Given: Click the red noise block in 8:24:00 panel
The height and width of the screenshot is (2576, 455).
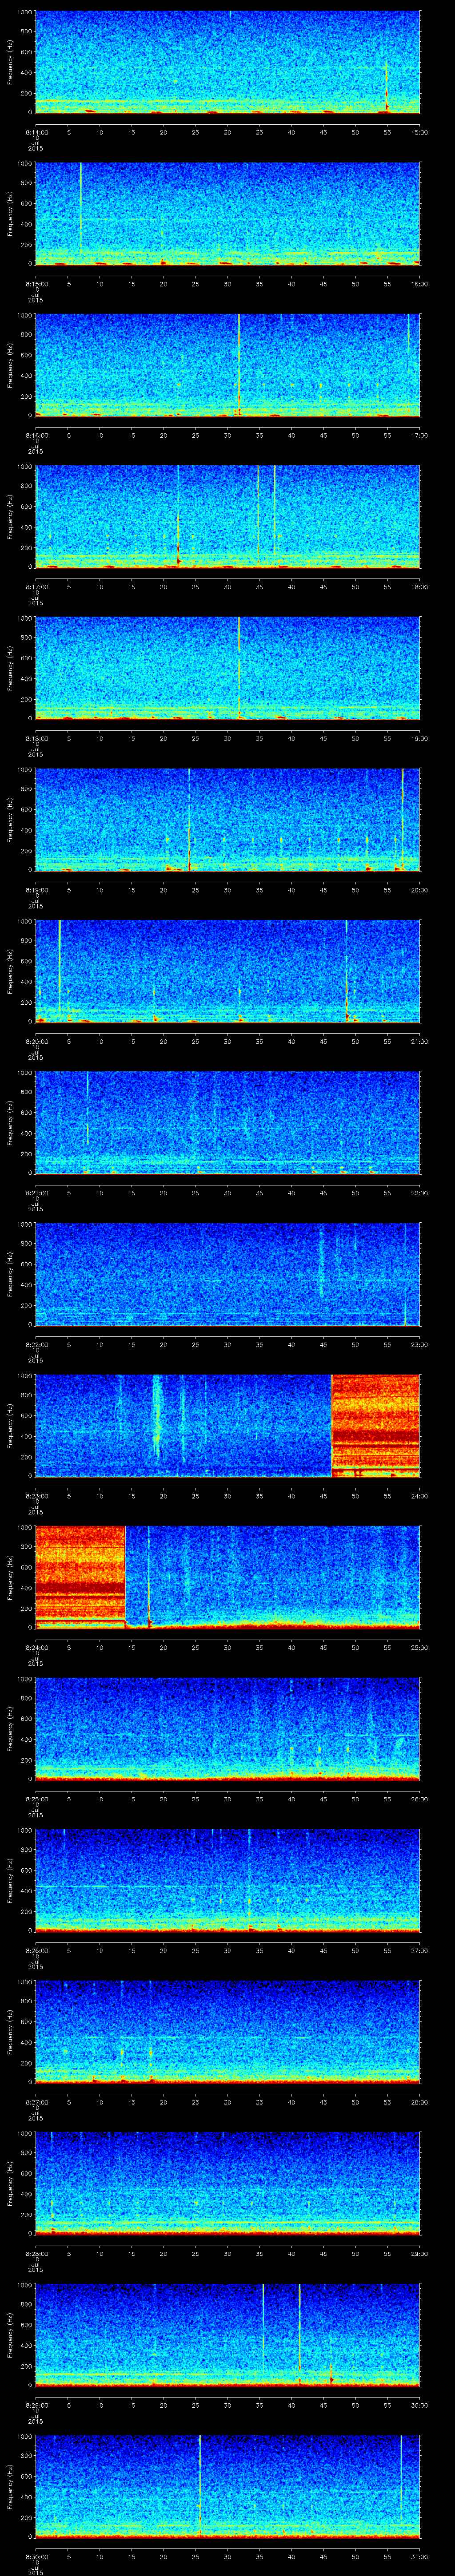Looking at the screenshot, I should click(x=80, y=1577).
